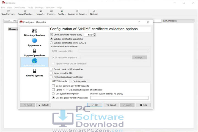Open the Certificates menu
The image size is (198, 132).
coord(20,7)
